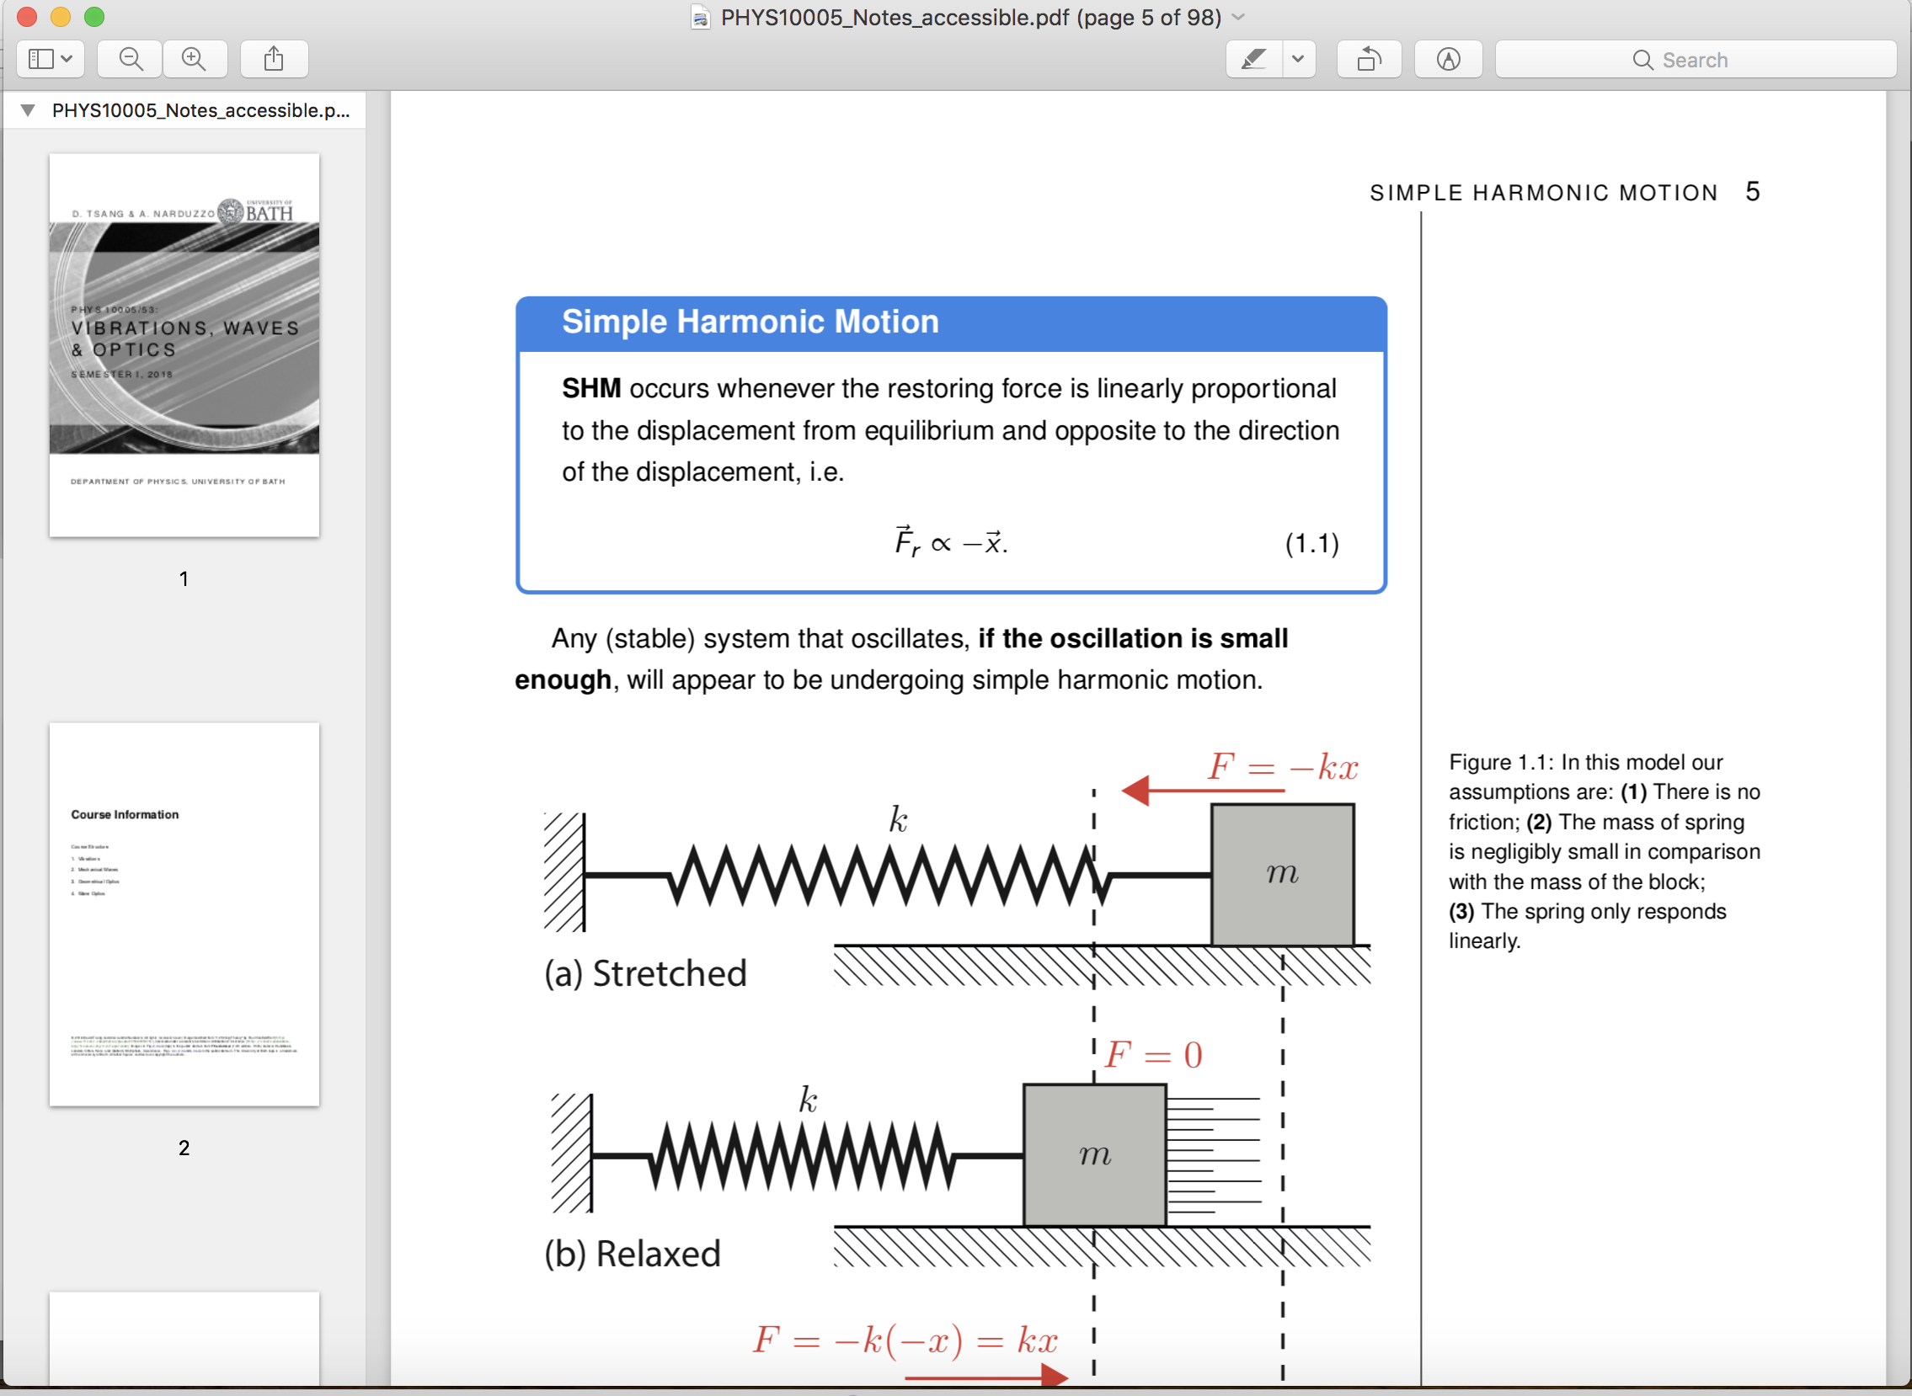Screen dimensions: 1912x1396
Task: Select the Course Information page thumbnail
Action: (x=184, y=914)
